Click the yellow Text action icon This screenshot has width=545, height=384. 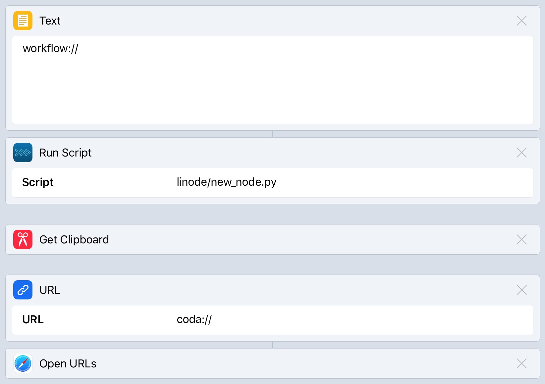click(x=23, y=21)
